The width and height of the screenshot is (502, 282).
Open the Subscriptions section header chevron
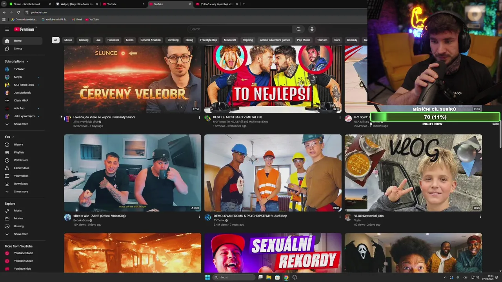click(27, 61)
